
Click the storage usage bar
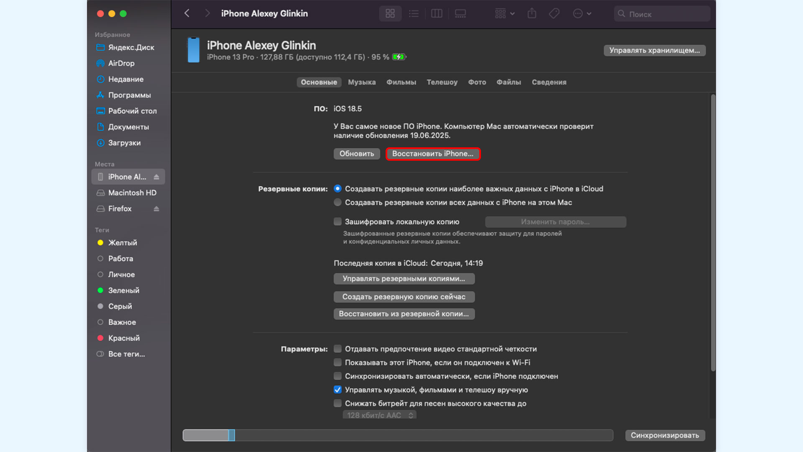(398, 435)
